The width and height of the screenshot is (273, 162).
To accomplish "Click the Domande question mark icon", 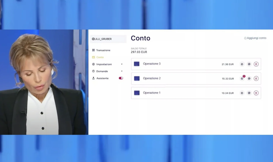I will (x=93, y=71).
